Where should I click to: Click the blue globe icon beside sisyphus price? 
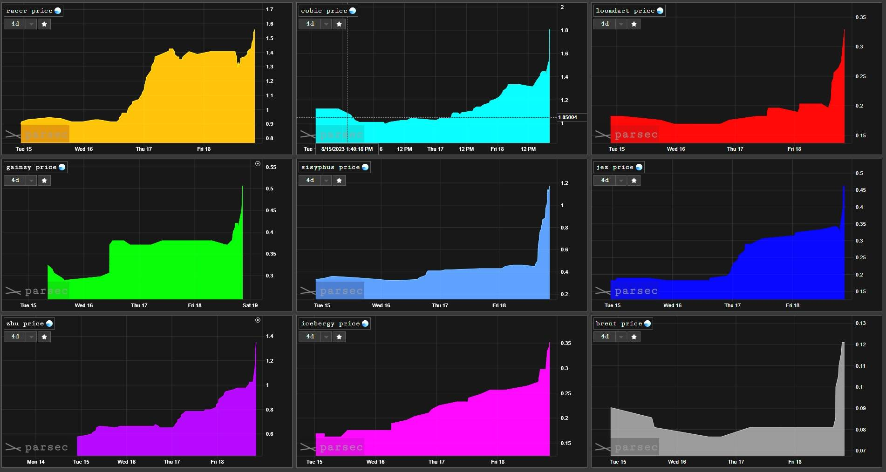pyautogui.click(x=365, y=167)
